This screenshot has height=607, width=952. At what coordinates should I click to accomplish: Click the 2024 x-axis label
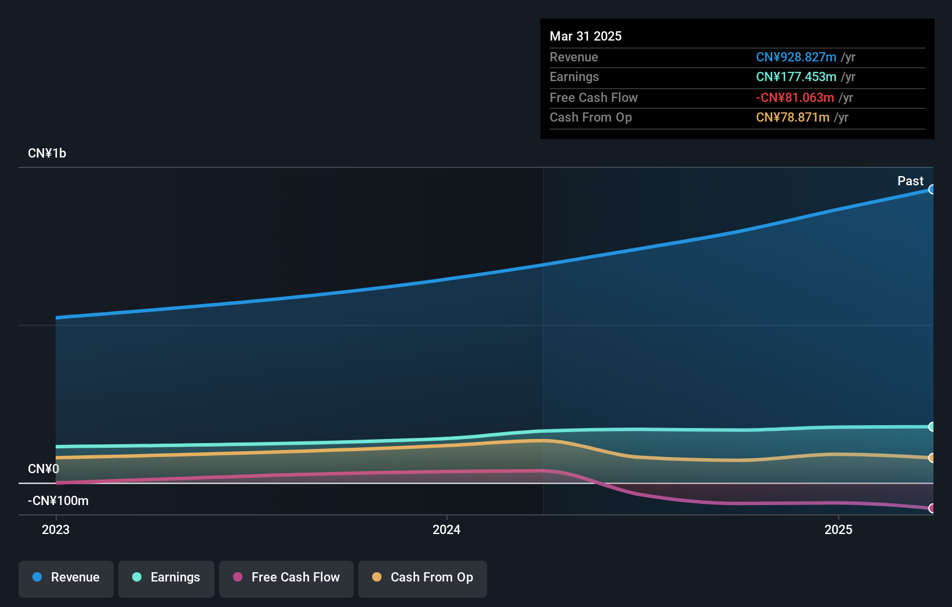click(x=446, y=529)
